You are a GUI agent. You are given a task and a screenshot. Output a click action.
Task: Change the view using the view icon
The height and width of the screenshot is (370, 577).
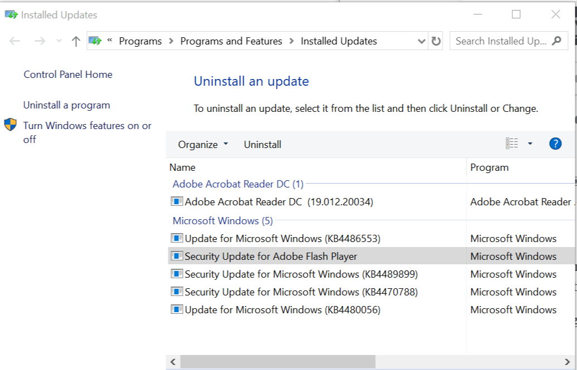[512, 144]
